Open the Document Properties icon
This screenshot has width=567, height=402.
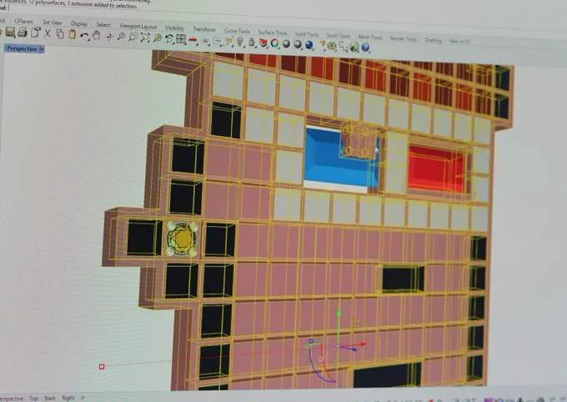(x=35, y=33)
